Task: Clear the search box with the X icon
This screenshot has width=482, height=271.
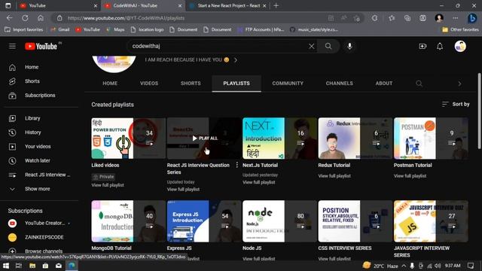Action: (311, 46)
